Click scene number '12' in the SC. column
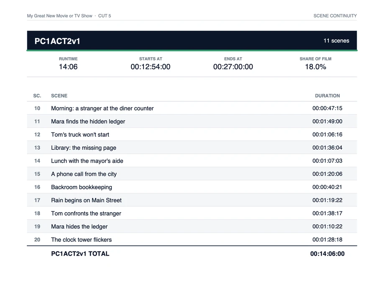This screenshot has width=384, height=294. [37, 135]
